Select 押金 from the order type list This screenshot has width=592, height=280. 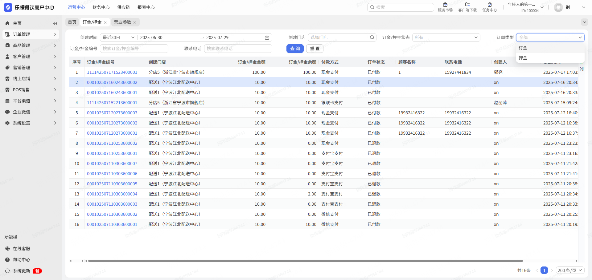pos(523,58)
